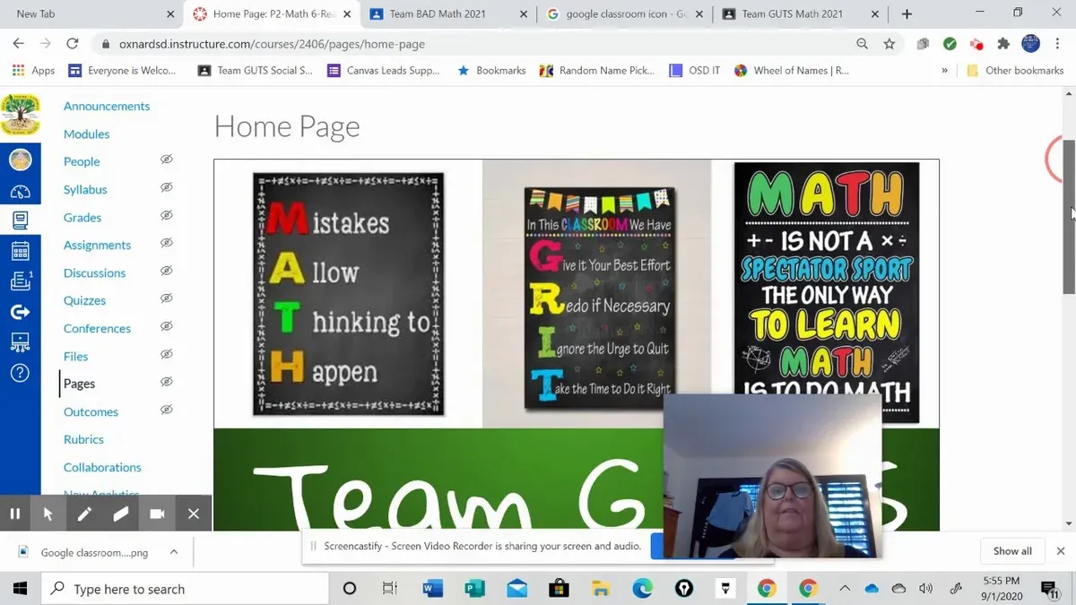
Task: Open Microsoft Edge from the taskbar
Action: pyautogui.click(x=642, y=589)
